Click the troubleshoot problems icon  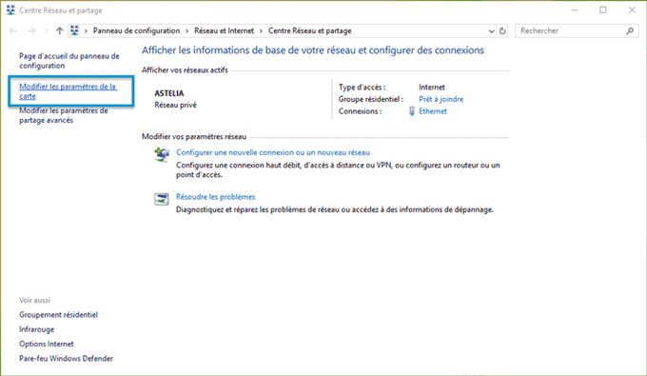(162, 199)
